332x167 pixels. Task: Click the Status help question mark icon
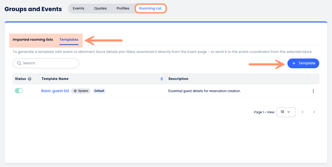coord(30,79)
